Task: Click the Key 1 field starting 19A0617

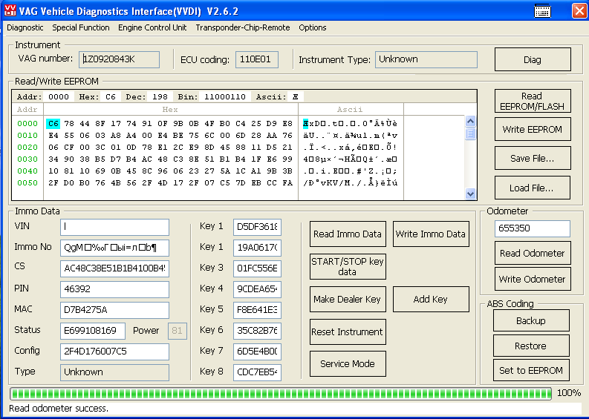Action: tap(257, 248)
